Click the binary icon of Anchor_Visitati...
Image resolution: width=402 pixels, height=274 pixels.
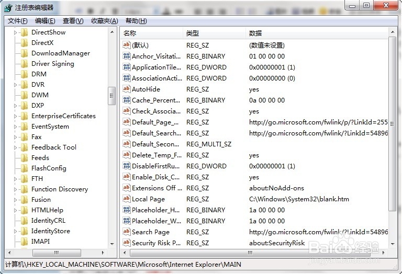point(127,56)
